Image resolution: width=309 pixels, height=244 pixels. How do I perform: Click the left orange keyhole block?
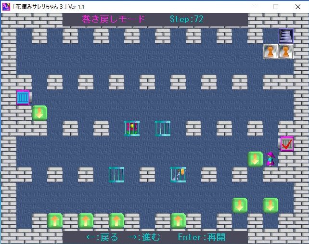pyautogui.click(x=270, y=51)
